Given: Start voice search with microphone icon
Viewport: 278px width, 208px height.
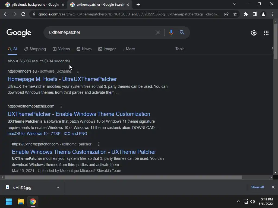Looking at the screenshot, I should [171, 32].
